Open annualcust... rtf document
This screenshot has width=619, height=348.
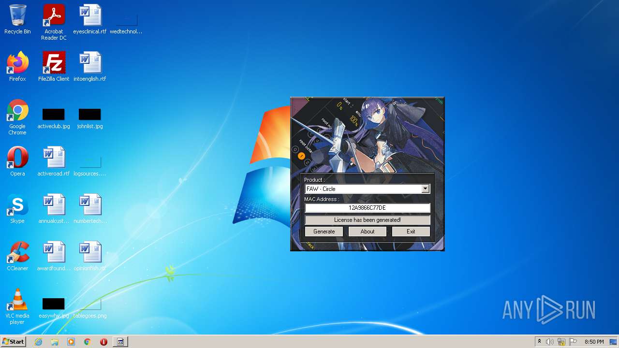click(54, 209)
